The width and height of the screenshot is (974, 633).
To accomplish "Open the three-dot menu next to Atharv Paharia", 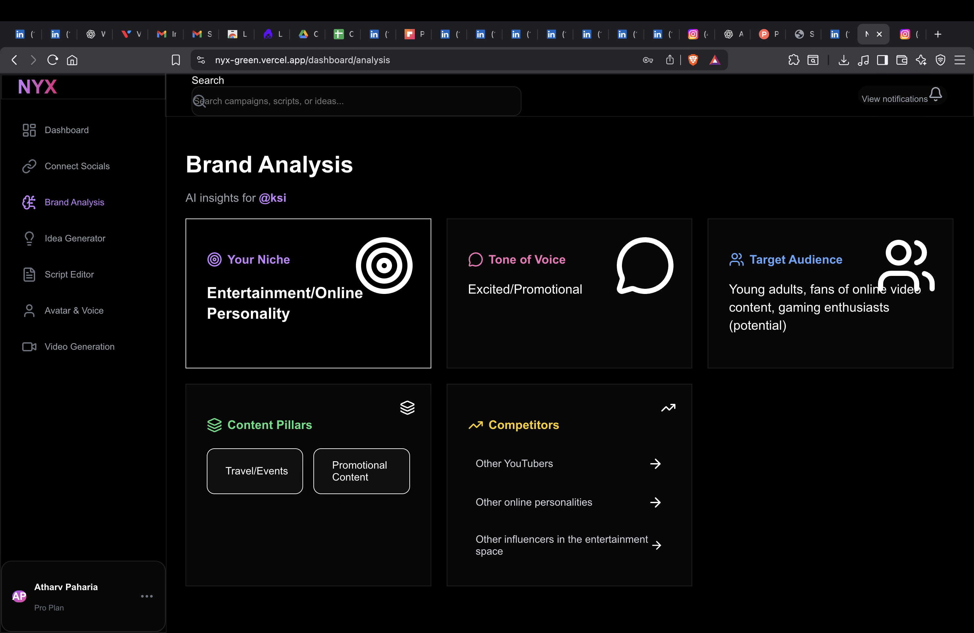I will tap(147, 596).
